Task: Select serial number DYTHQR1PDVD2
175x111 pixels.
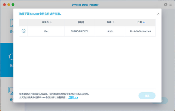Action: click(79, 31)
